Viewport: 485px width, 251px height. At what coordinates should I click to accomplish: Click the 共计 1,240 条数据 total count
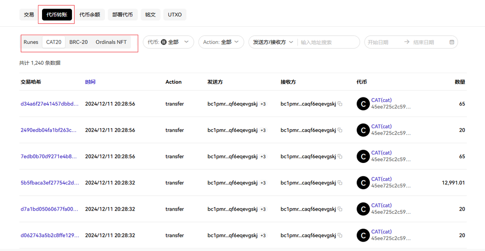(40, 63)
